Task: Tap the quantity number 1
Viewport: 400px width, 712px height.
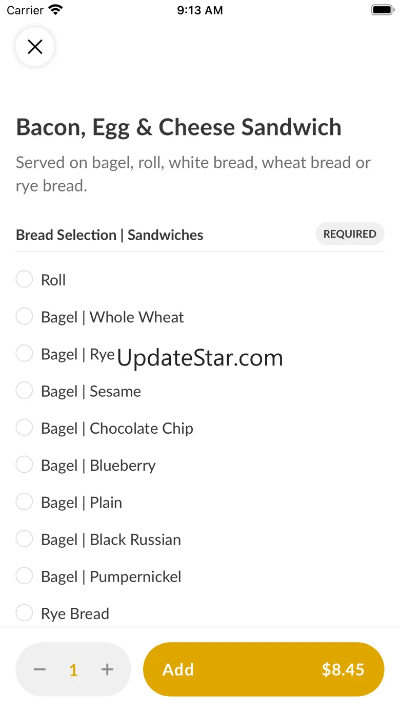Action: point(73,670)
